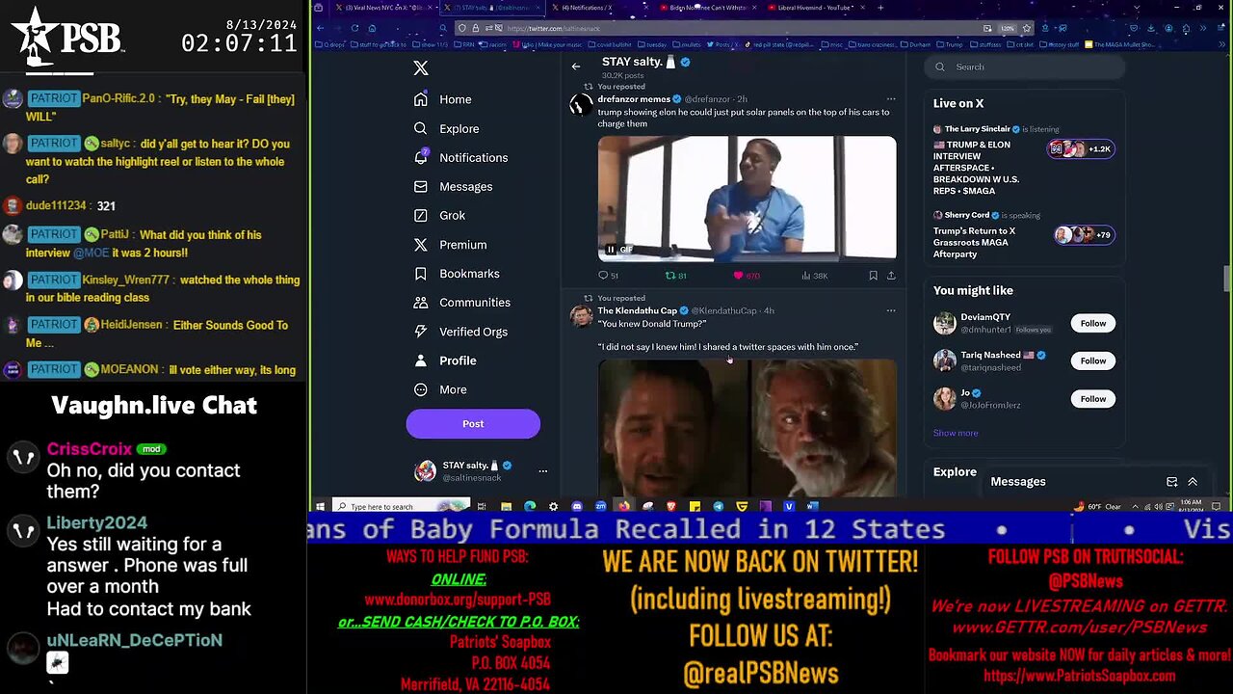Open Microsoft Edge from the taskbar

[530, 506]
